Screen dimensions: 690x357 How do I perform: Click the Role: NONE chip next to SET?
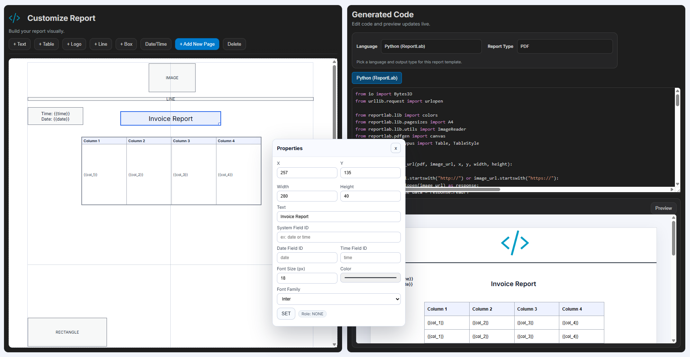click(x=312, y=313)
